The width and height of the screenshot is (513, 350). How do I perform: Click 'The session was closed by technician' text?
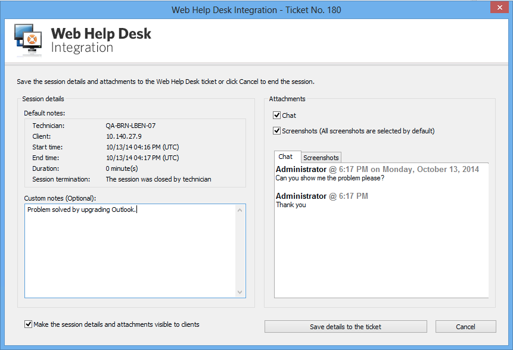click(158, 179)
